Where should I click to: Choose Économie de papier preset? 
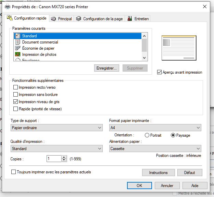point(78,48)
